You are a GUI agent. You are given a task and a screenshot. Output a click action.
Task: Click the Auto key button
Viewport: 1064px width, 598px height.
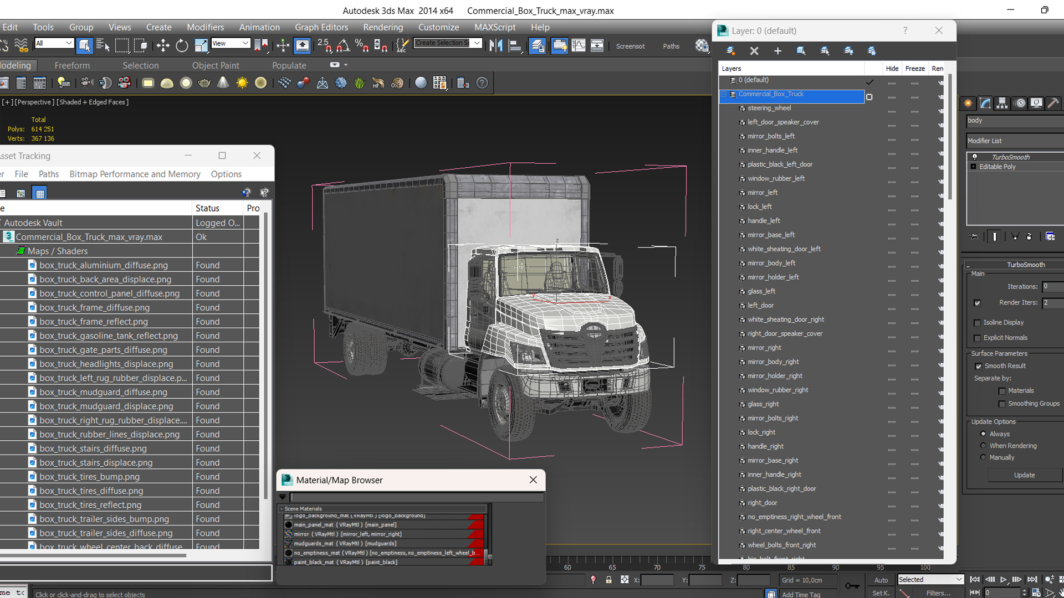coord(881,580)
